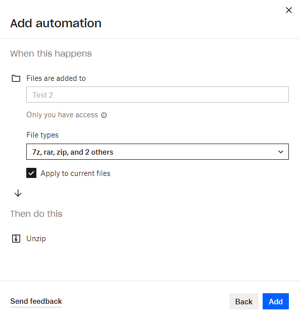Toggle the Apply to current files label
The height and width of the screenshot is (320, 300).
(x=75, y=173)
